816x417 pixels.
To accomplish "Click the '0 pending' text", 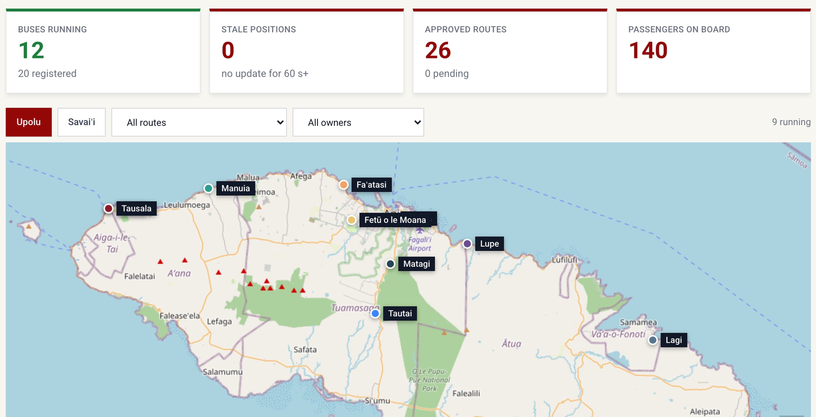I will coord(447,73).
